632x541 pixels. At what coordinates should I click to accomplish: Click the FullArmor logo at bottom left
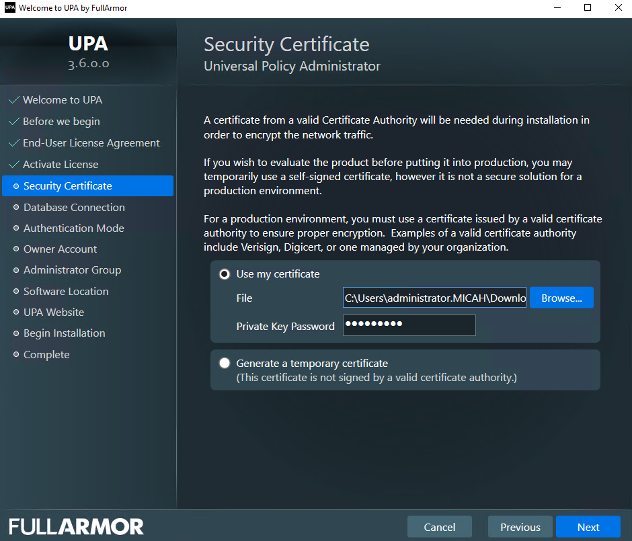click(76, 526)
